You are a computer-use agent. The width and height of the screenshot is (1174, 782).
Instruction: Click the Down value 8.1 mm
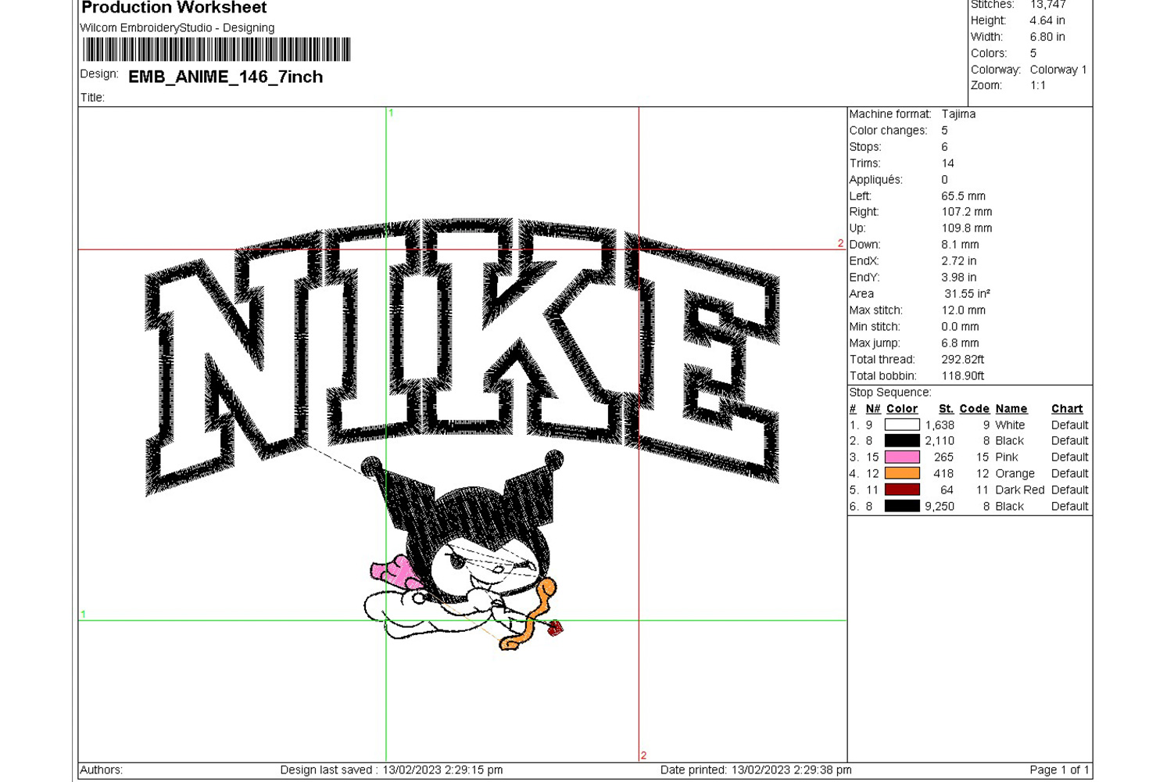click(x=960, y=245)
